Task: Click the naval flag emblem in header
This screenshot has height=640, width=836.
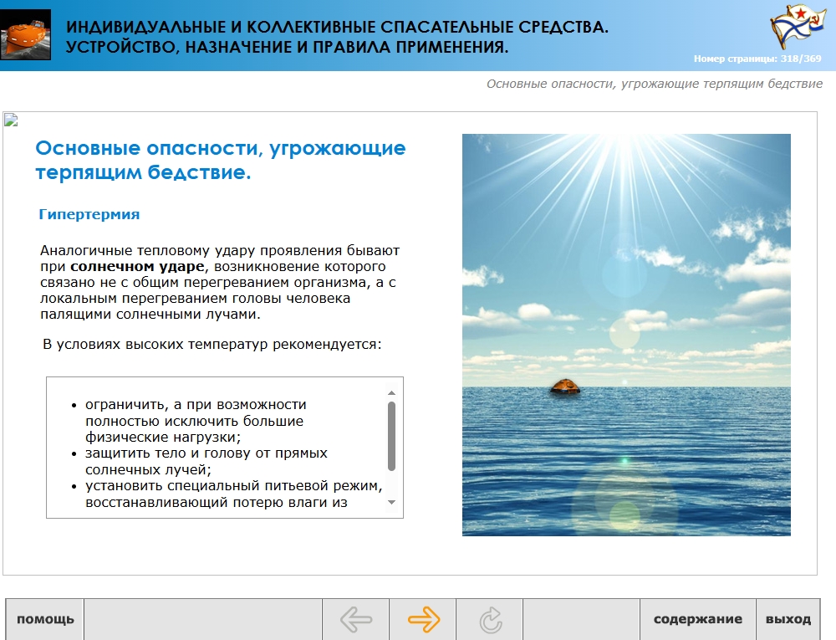Action: (x=792, y=28)
